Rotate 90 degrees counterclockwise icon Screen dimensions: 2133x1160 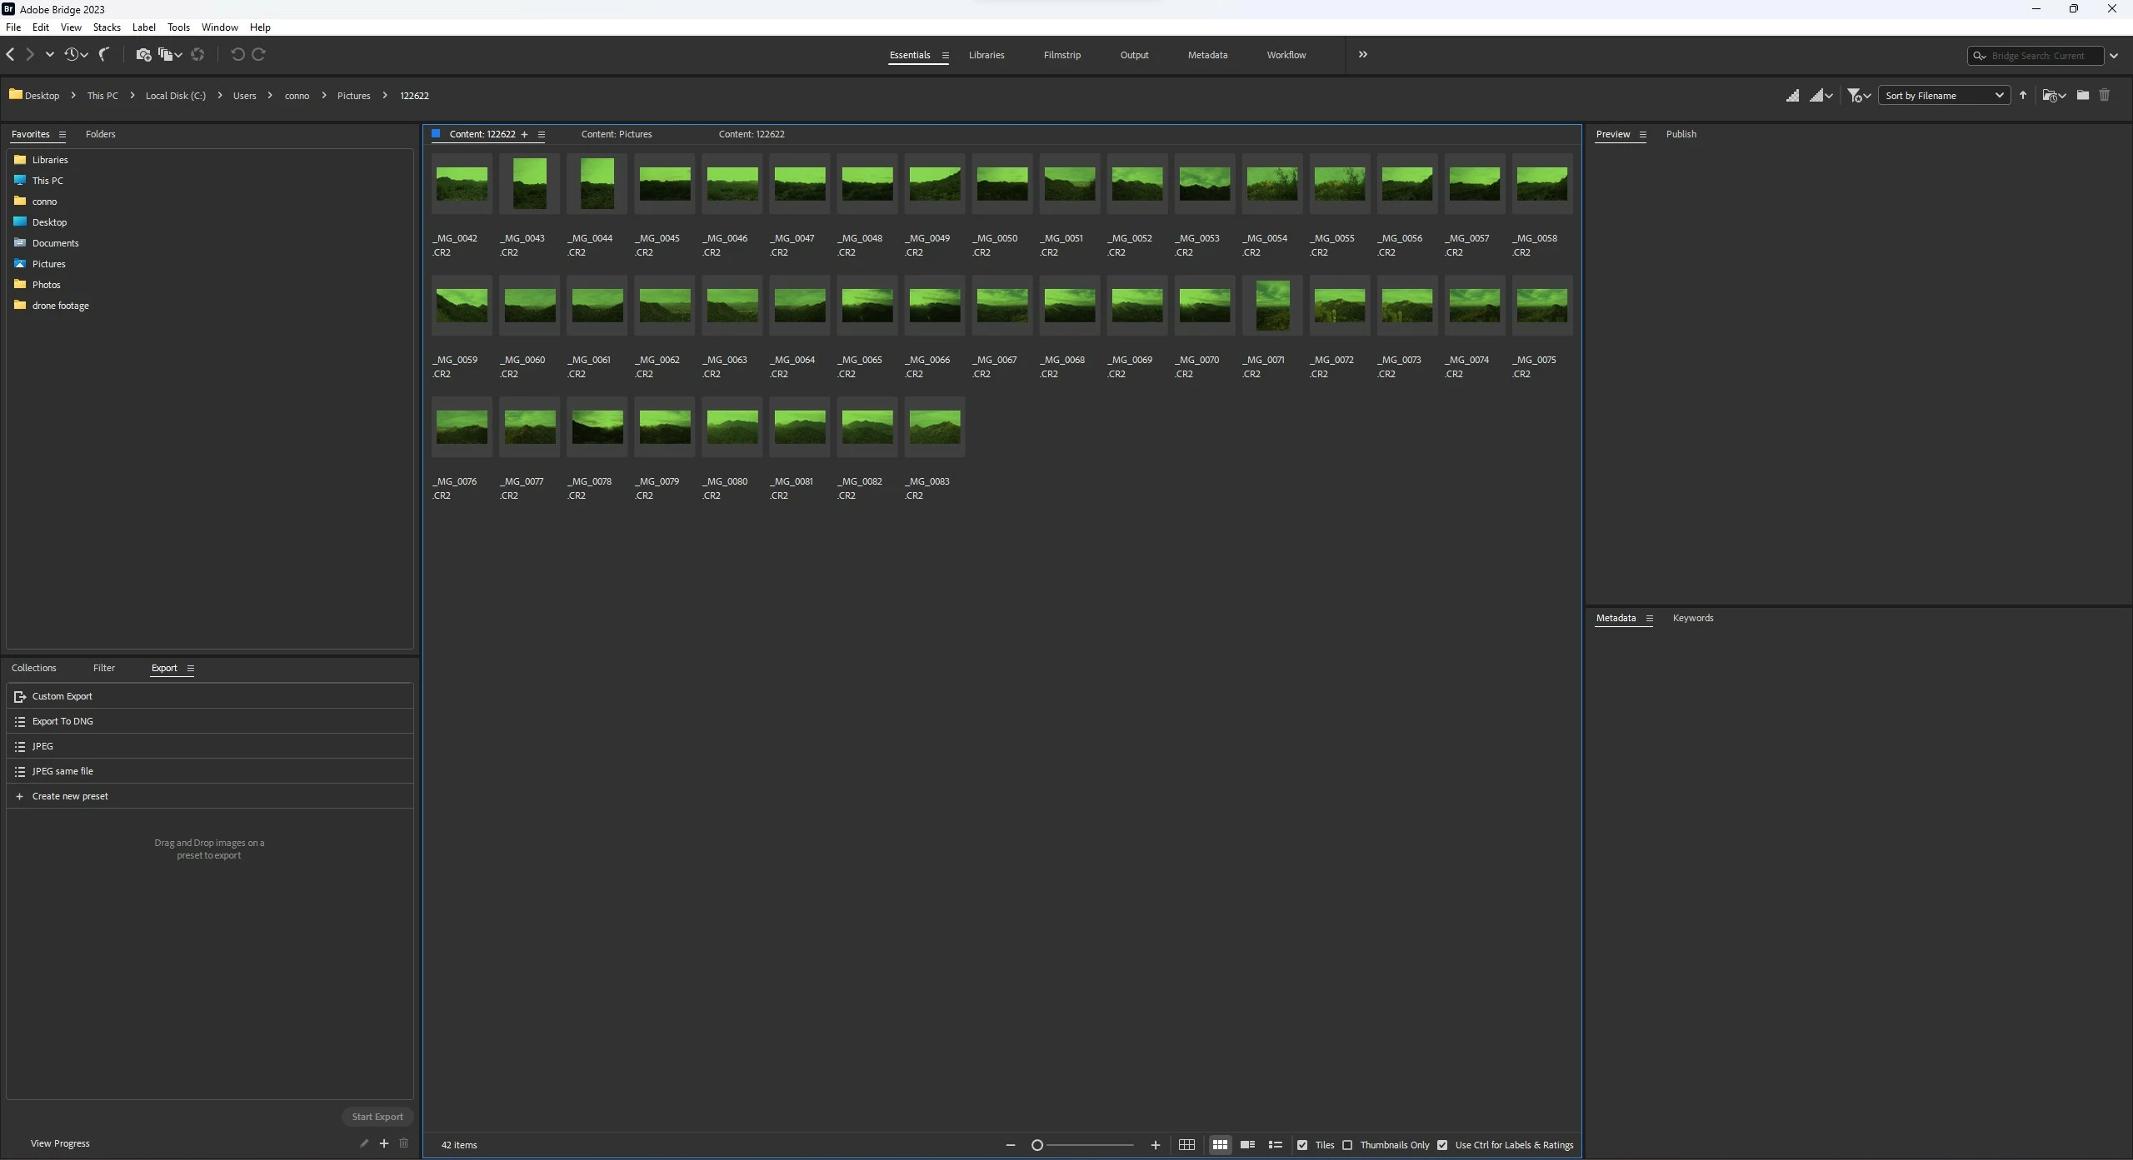click(237, 54)
